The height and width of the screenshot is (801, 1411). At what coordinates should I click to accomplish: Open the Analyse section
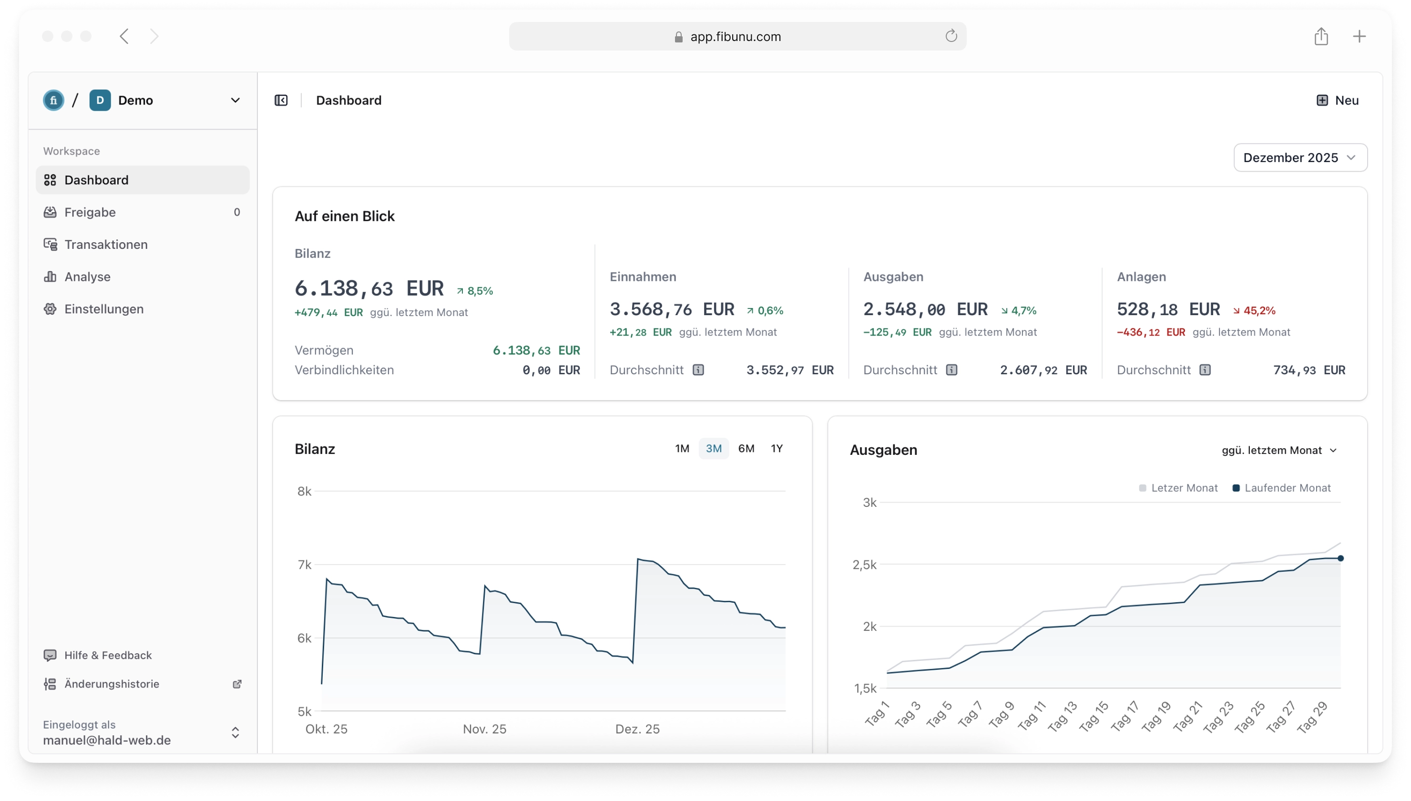pos(87,277)
